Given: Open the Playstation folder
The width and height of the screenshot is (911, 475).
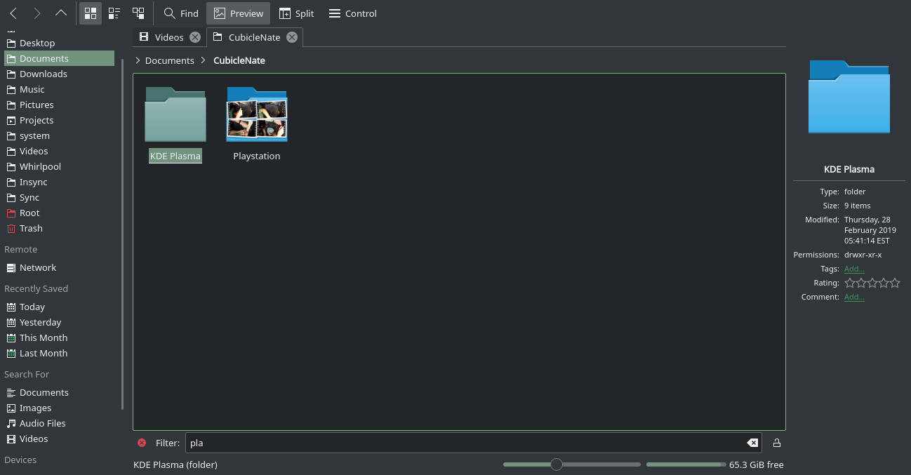Looking at the screenshot, I should [256, 114].
